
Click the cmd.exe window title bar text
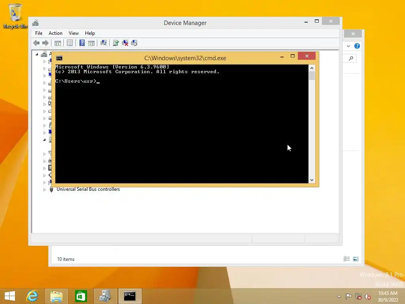(x=185, y=58)
